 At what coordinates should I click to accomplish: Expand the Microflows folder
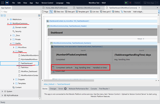coord(14,47)
